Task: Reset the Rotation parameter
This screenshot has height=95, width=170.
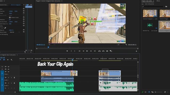Action: (24, 20)
